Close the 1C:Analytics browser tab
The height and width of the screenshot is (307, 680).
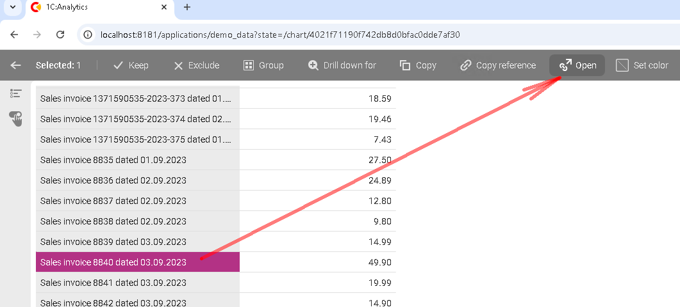pyautogui.click(x=164, y=7)
